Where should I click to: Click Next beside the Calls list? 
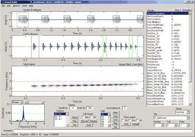click(115, 112)
